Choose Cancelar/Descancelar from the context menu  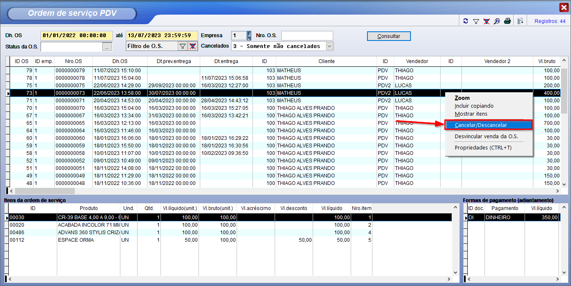click(481, 125)
